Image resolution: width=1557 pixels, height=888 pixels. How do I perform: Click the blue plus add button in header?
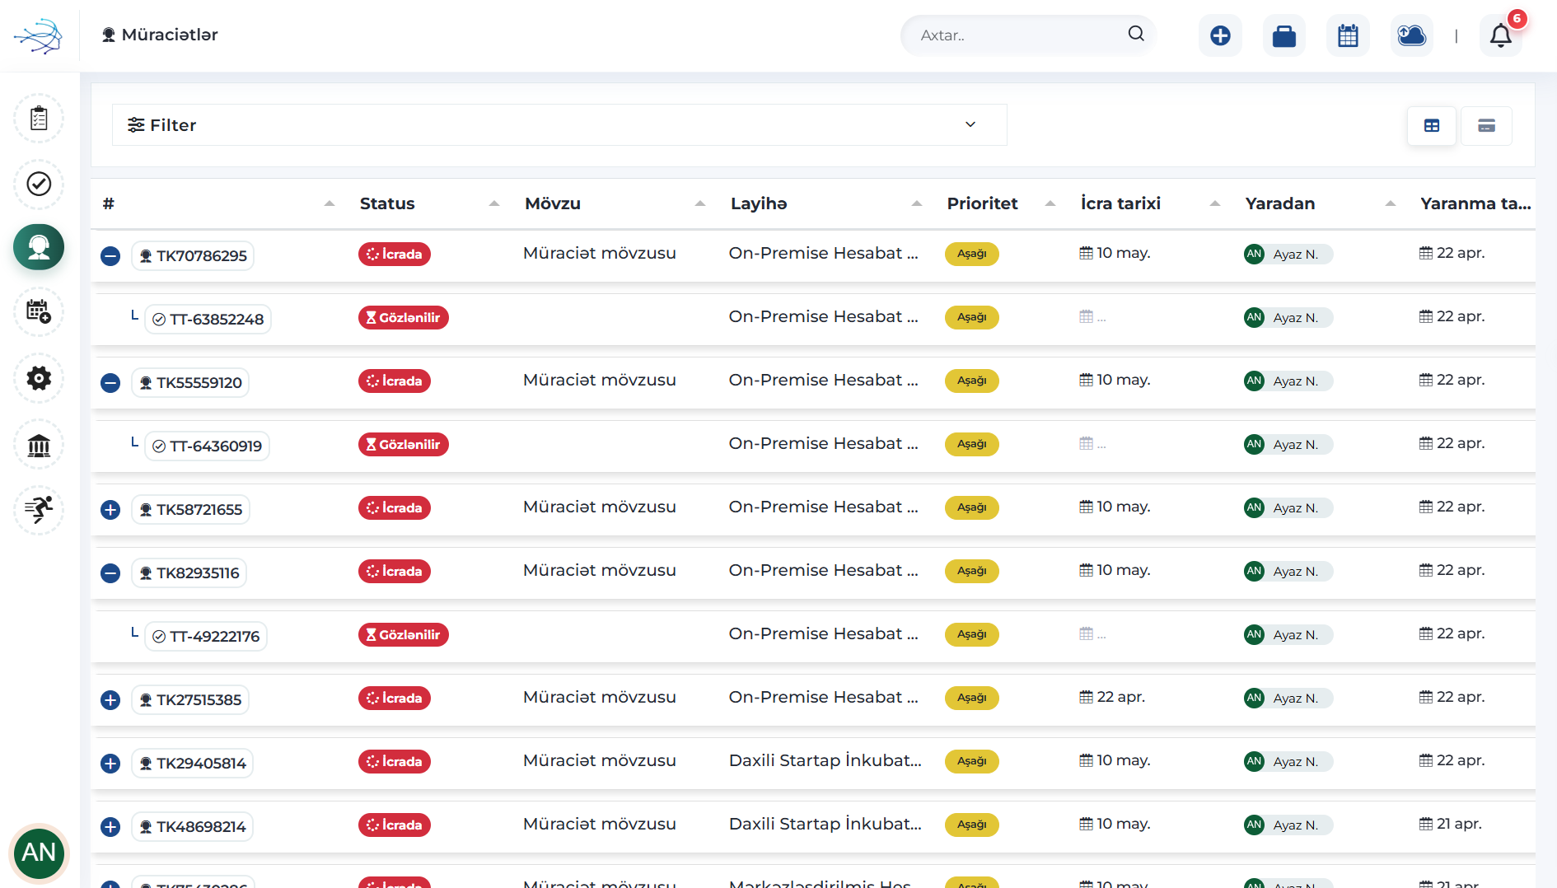(x=1220, y=35)
